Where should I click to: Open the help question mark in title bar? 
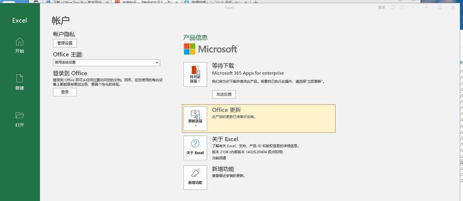413,8
